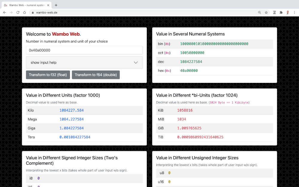Image resolution: width=299 pixels, height=187 pixels.
Task: Select the Giga value 1.084227584
Action: coord(71,128)
